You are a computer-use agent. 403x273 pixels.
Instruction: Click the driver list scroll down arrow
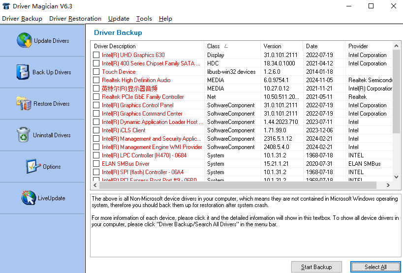point(397,177)
